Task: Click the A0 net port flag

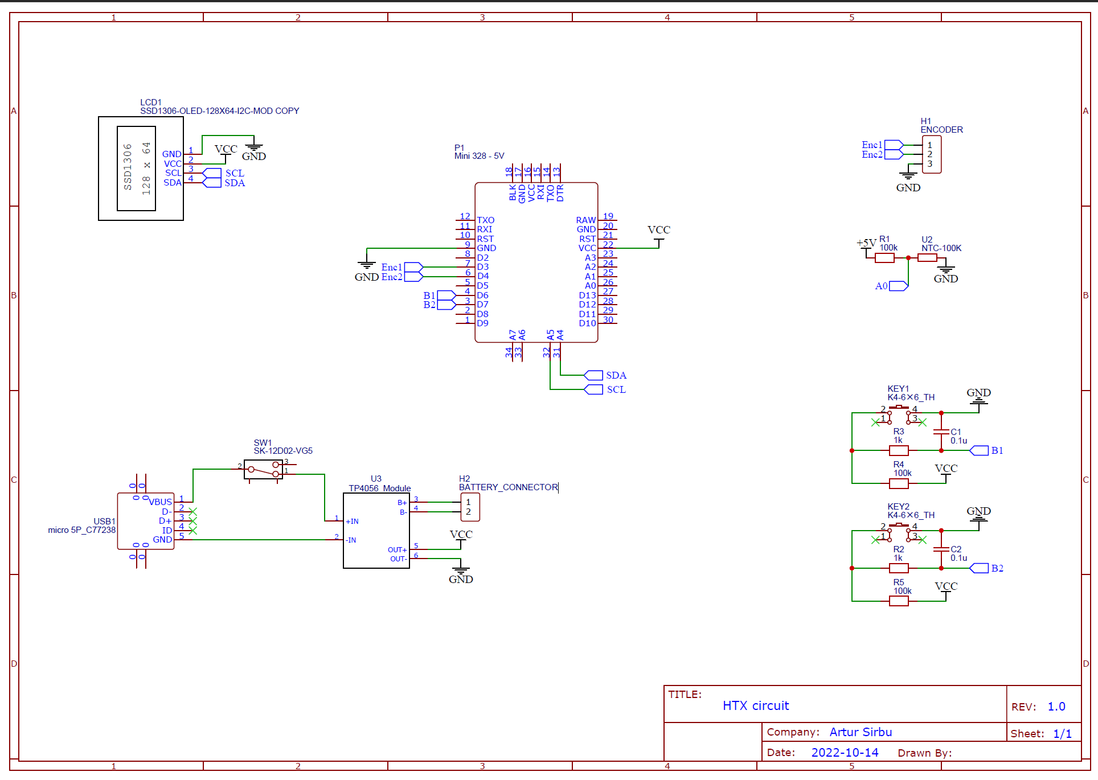Action: [899, 286]
